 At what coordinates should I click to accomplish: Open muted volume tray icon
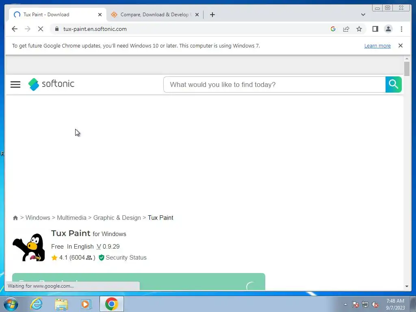(x=375, y=304)
